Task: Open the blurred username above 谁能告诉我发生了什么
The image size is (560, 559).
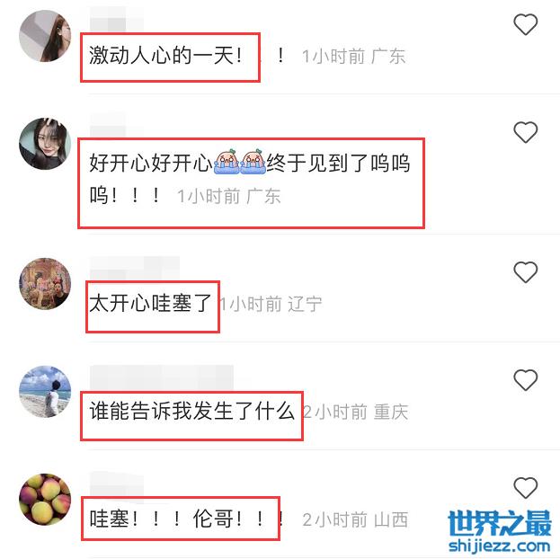Action: [x=162, y=377]
